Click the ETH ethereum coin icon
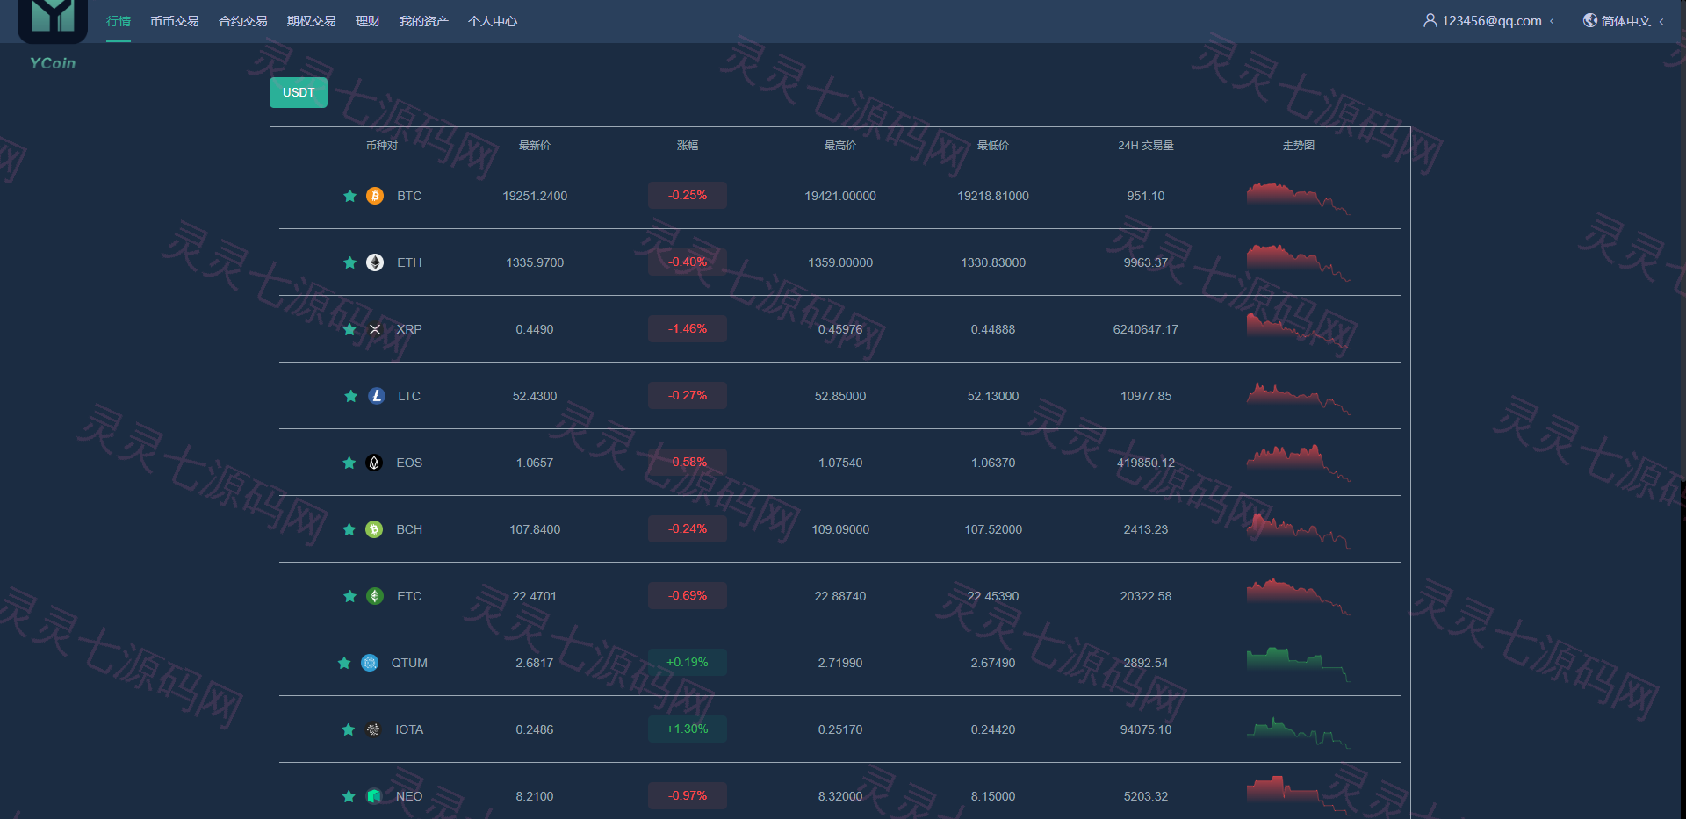 (375, 262)
